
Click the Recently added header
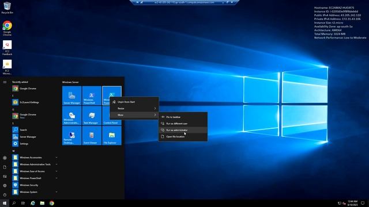(20, 82)
